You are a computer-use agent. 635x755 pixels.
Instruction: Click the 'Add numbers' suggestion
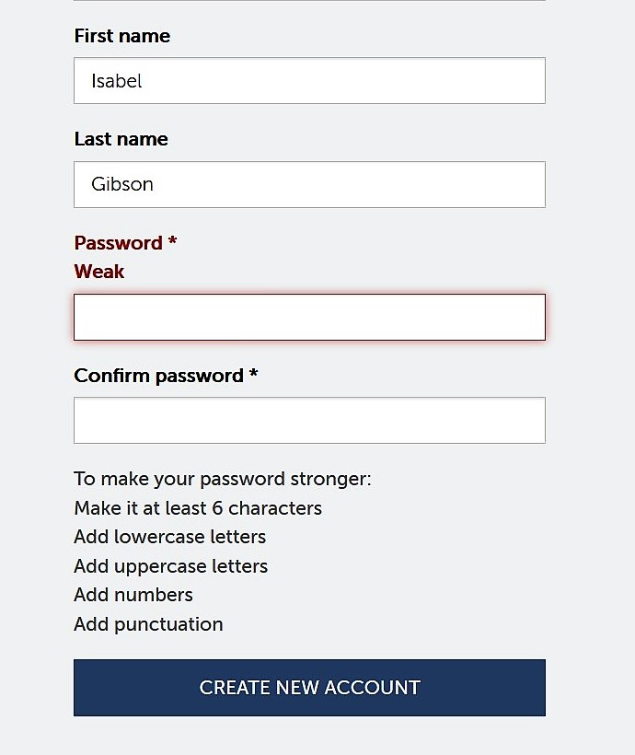pyautogui.click(x=133, y=595)
